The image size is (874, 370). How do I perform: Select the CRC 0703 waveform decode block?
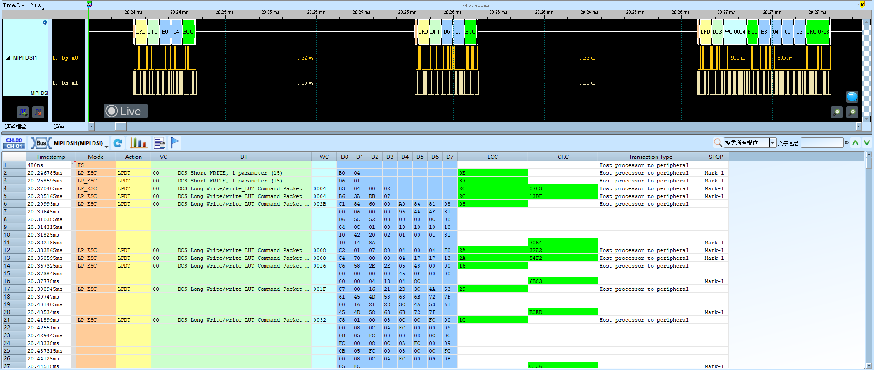[x=818, y=31]
